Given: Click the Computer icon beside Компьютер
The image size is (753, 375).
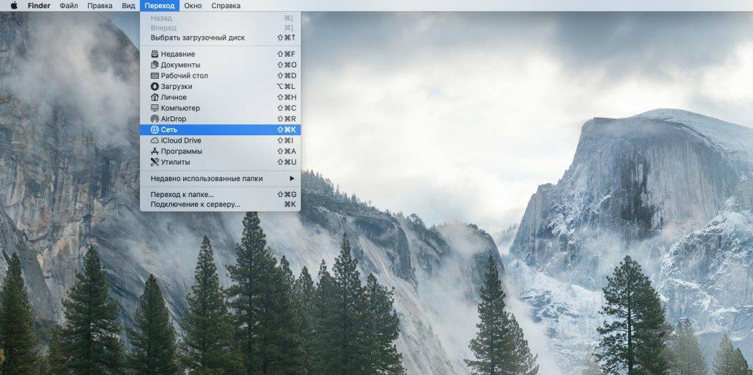Looking at the screenshot, I should 154,108.
